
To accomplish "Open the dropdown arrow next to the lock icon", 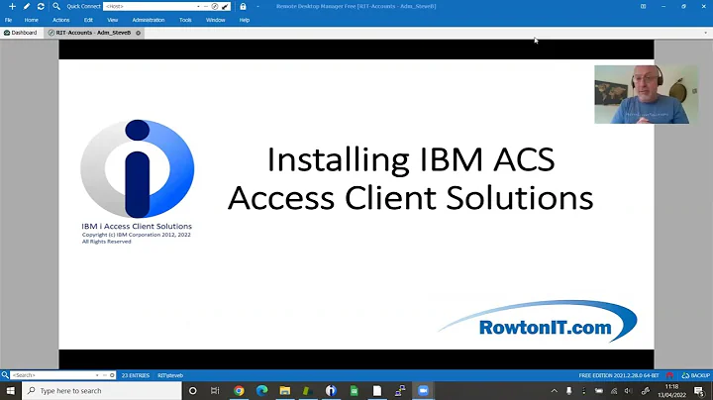I will pos(257,6).
